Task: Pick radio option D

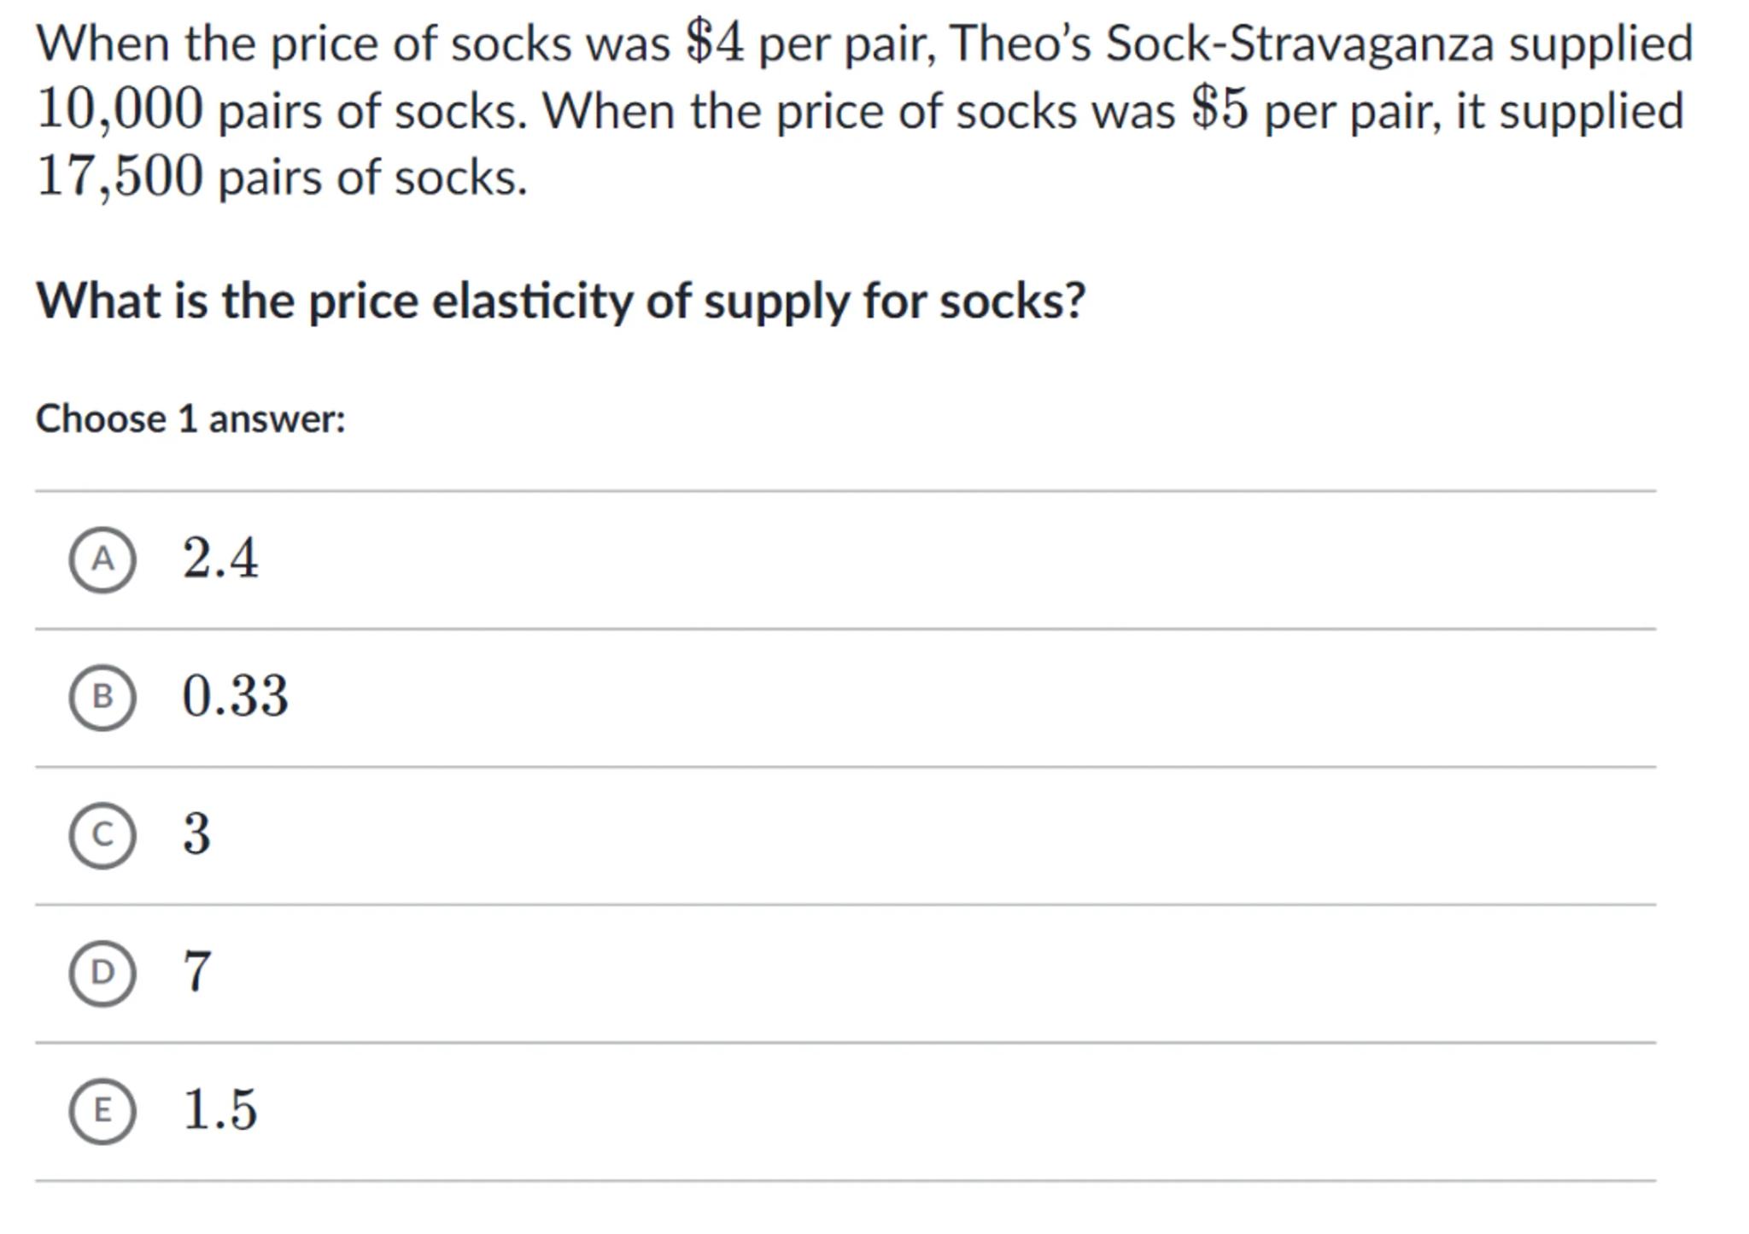Action: point(102,972)
